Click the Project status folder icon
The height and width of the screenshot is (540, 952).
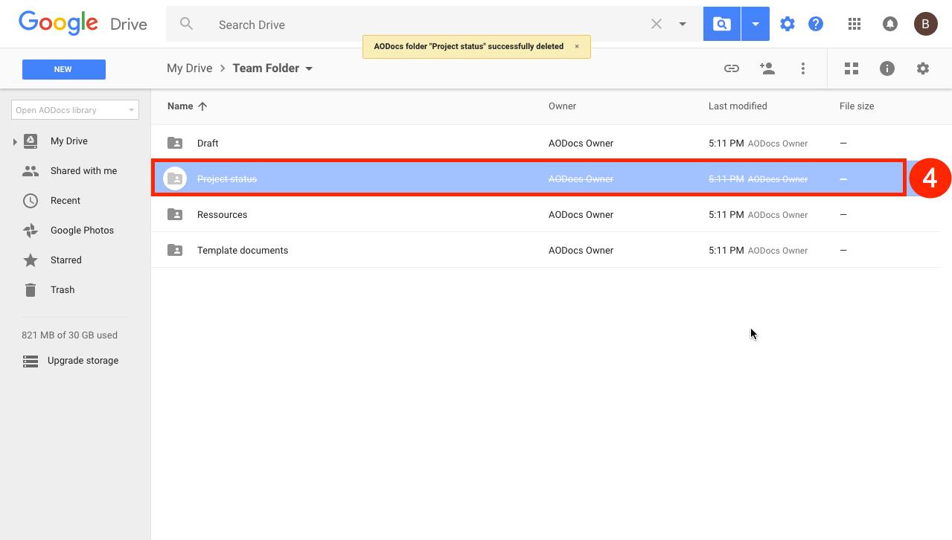click(175, 179)
